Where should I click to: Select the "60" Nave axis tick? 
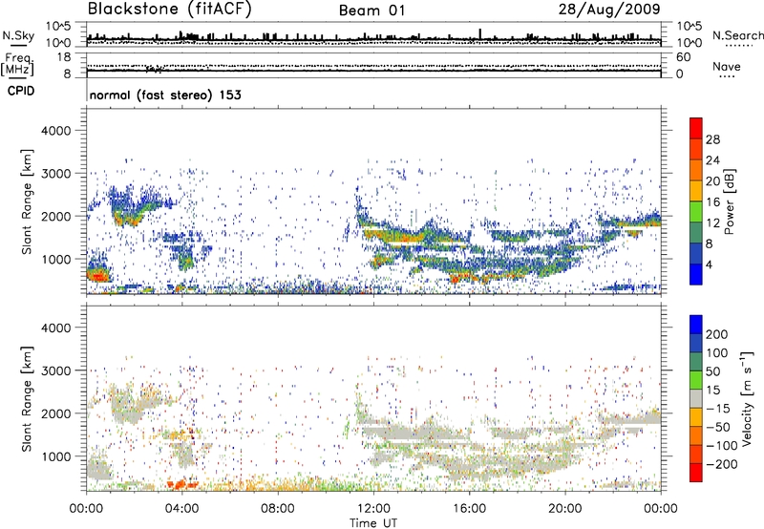point(683,57)
